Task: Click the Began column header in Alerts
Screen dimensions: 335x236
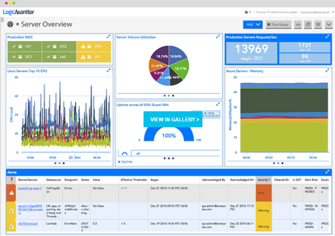Action: pyautogui.click(x=154, y=179)
